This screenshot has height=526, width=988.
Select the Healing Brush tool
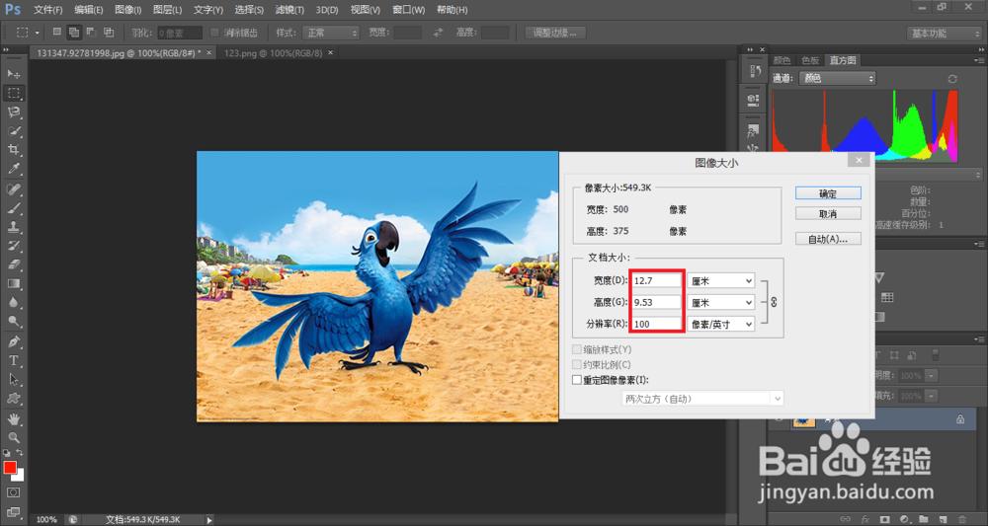pos(13,189)
